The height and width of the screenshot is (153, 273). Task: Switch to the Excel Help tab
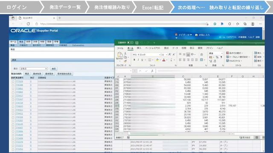[220, 48]
